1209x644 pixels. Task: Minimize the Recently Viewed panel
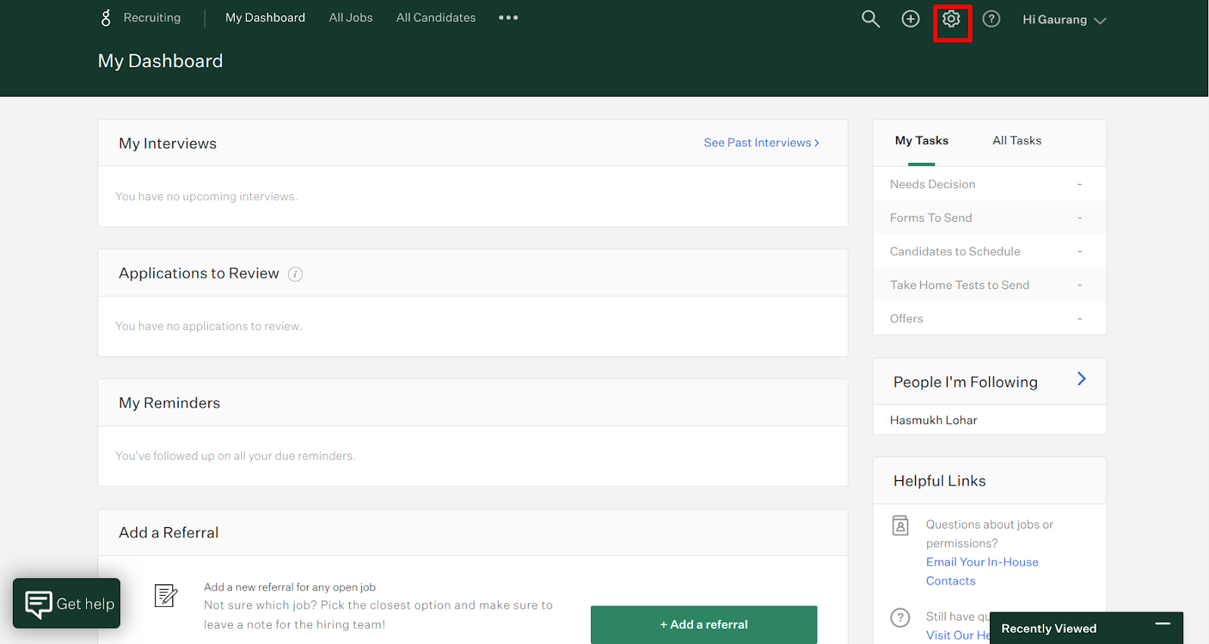1163,624
